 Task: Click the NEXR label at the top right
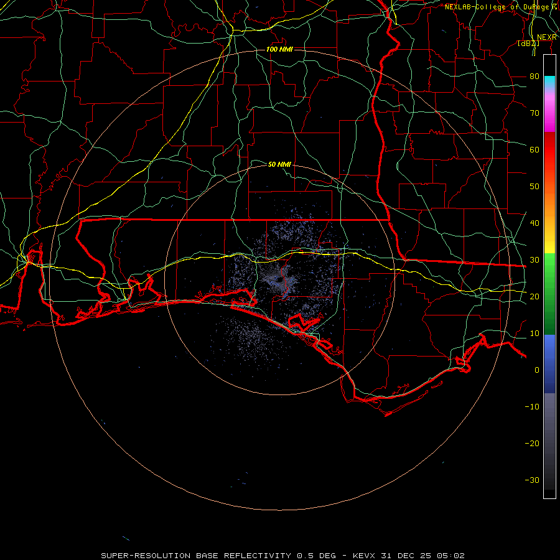pos(547,37)
